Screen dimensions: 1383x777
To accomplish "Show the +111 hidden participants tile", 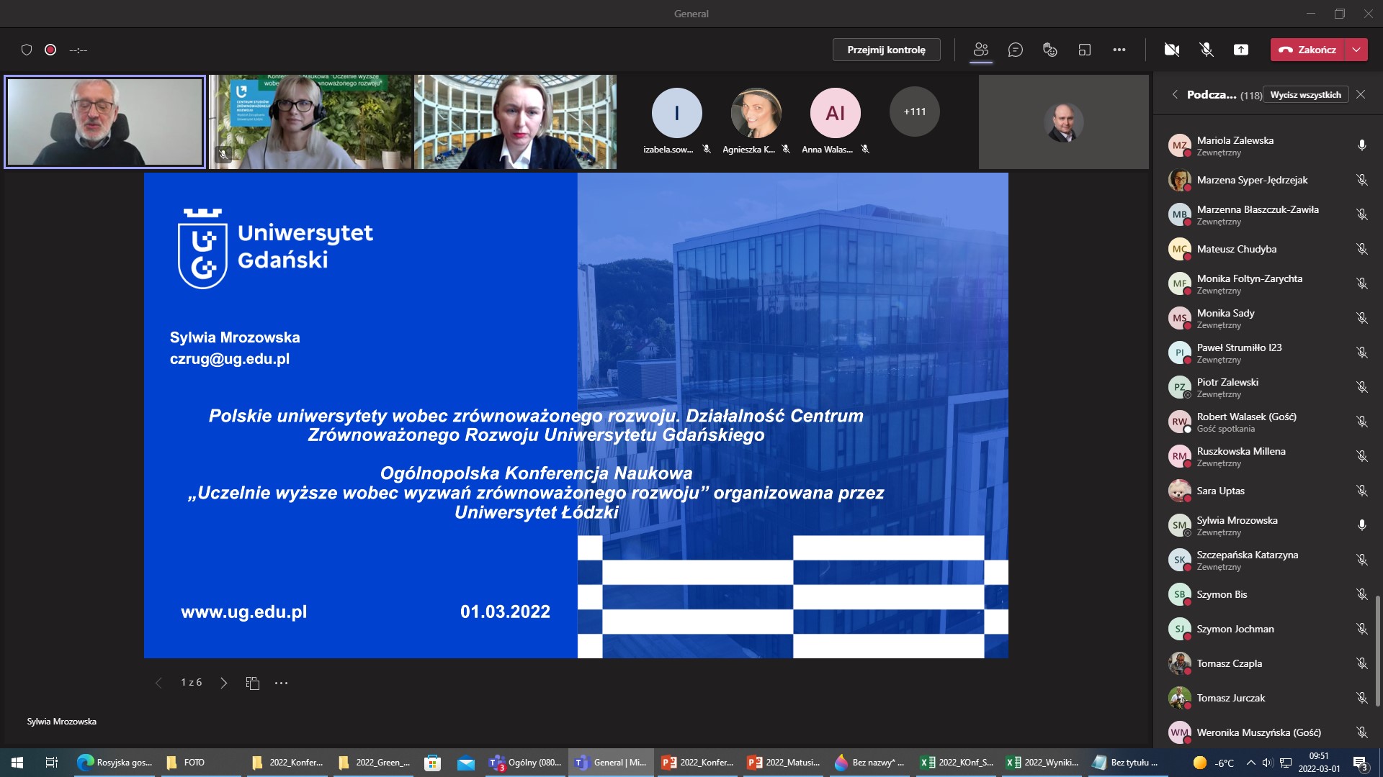I will [914, 112].
